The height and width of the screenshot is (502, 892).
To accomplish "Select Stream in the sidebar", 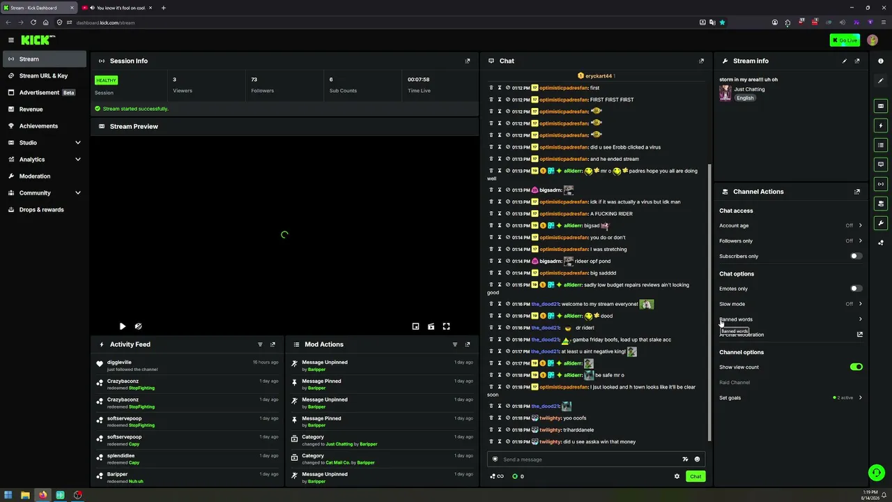I will coord(45,59).
